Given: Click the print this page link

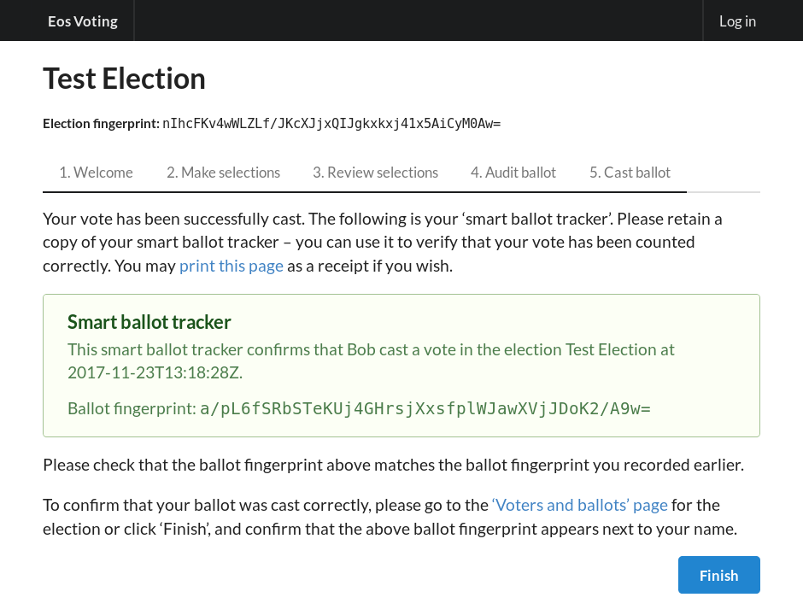Looking at the screenshot, I should point(231,266).
